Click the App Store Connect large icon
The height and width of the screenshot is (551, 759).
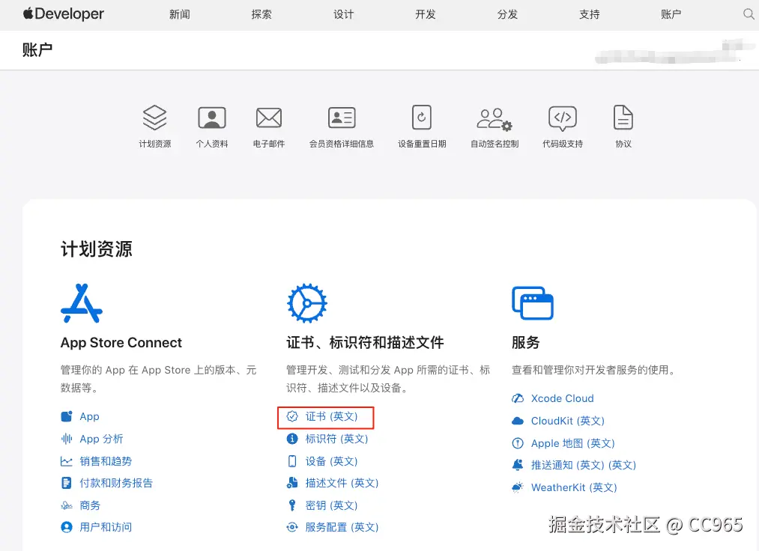82,303
